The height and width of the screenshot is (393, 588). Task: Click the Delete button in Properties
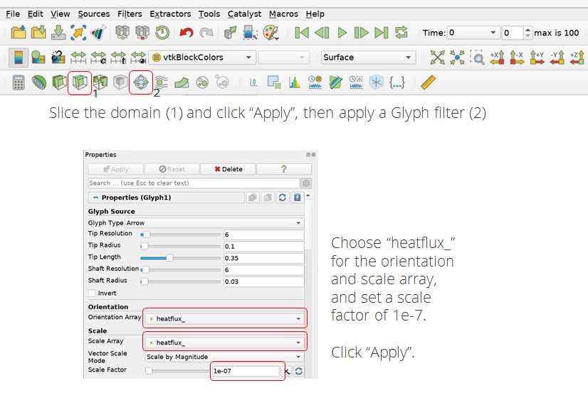pyautogui.click(x=227, y=169)
